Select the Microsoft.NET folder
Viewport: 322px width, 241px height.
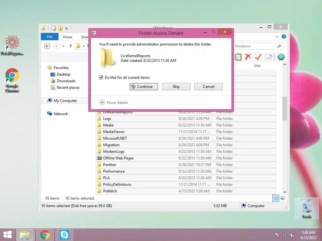pyautogui.click(x=186, y=138)
